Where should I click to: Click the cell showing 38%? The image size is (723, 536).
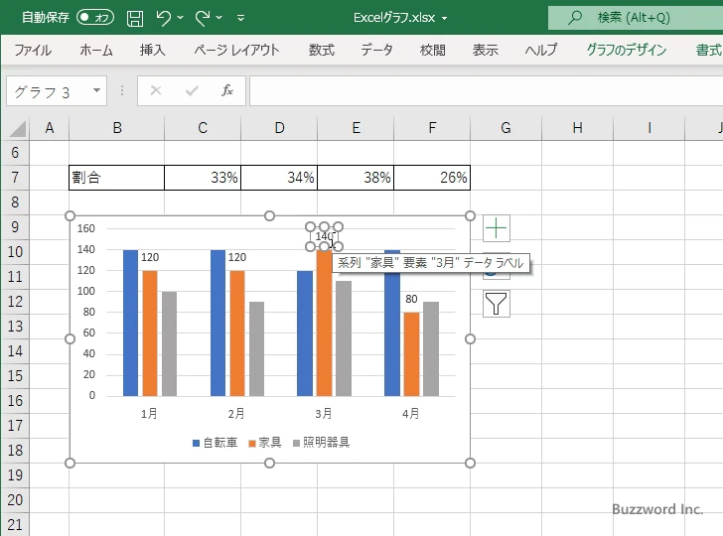pyautogui.click(x=356, y=178)
